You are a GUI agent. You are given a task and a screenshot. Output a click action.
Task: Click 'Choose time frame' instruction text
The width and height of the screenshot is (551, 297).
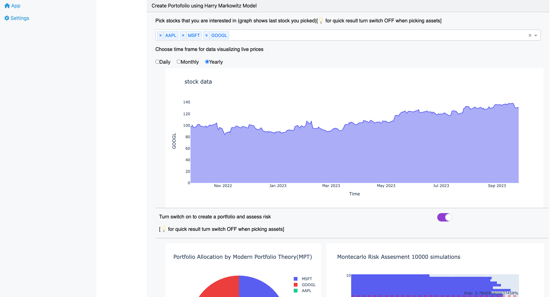[x=209, y=49]
